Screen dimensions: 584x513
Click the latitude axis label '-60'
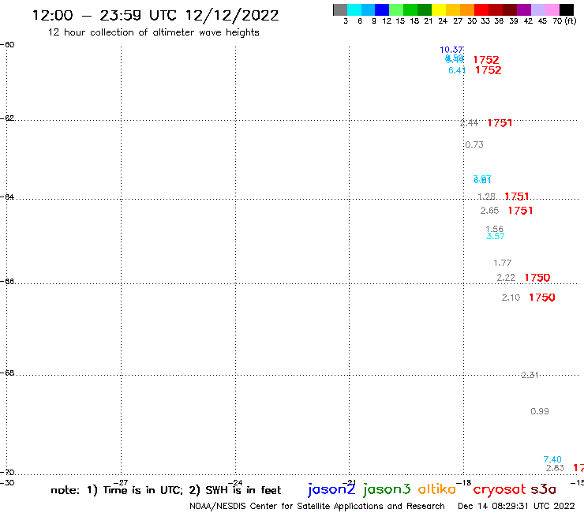[7, 45]
